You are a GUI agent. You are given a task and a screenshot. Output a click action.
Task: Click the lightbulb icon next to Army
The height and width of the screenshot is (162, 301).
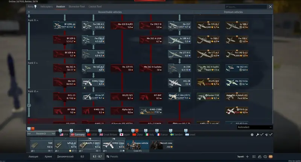click(35, 6)
